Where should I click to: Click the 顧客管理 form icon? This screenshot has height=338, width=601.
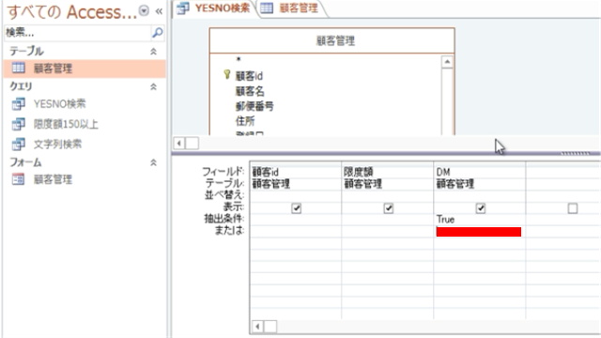(x=19, y=179)
